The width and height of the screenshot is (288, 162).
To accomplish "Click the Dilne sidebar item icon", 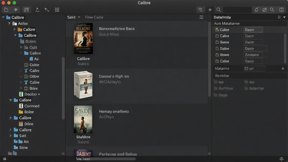I will [21, 124].
